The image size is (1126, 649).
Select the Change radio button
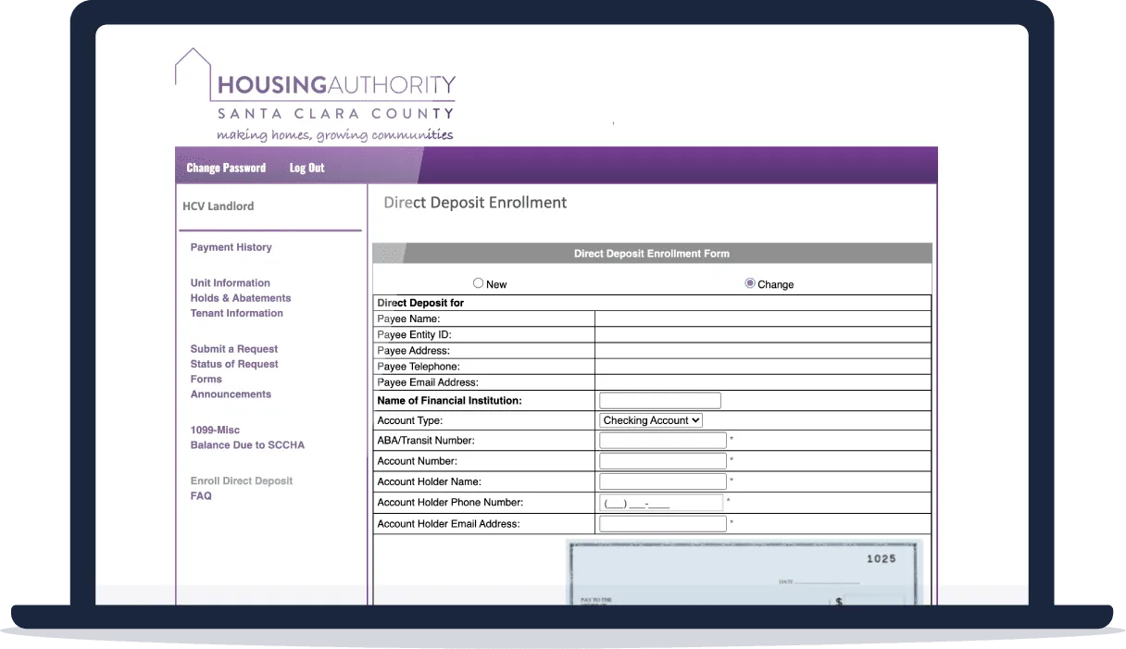pos(750,283)
